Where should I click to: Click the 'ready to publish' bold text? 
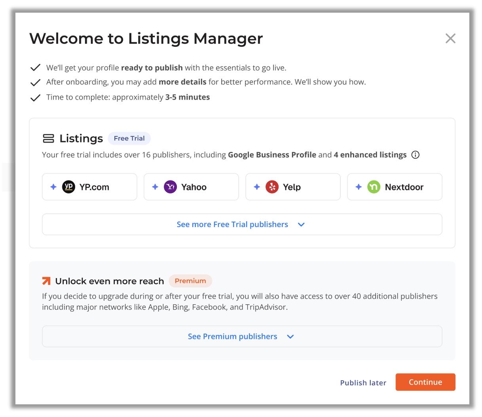tap(152, 68)
